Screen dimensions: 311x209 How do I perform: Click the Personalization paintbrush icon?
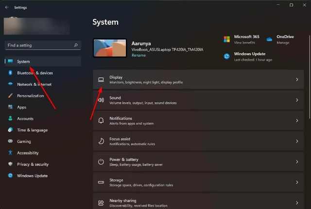click(10, 96)
